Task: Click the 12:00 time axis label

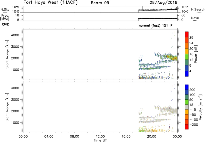Action: click(100, 137)
